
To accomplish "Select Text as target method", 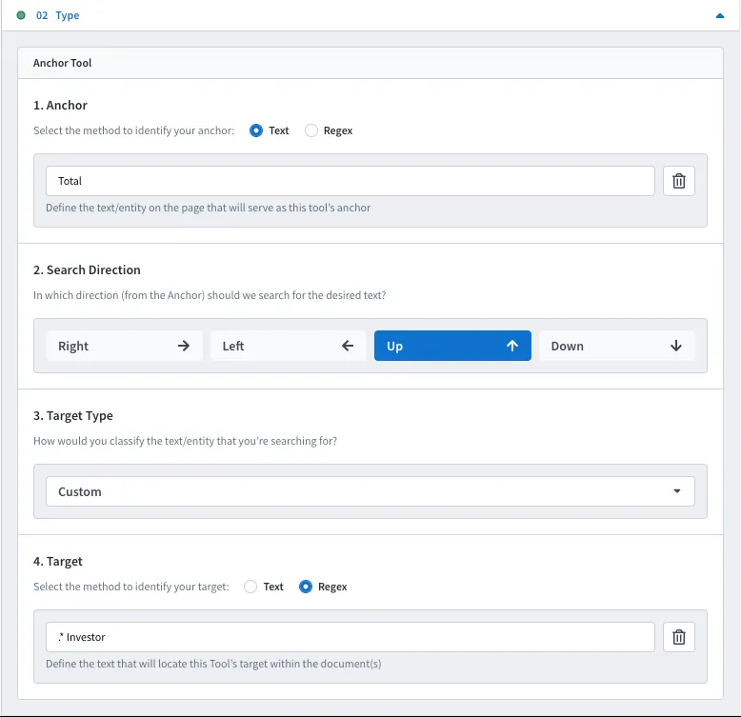I will (x=250, y=587).
